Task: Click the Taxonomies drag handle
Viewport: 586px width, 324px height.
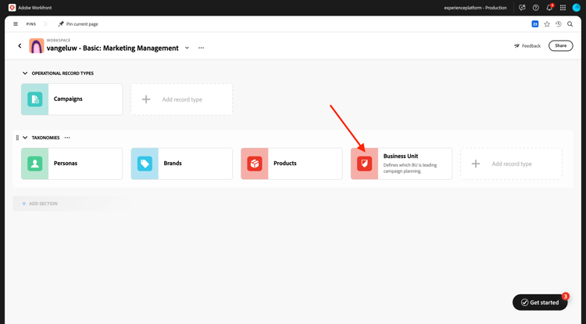Action: (x=17, y=138)
